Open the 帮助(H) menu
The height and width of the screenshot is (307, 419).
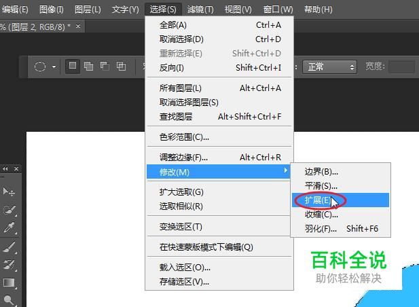318,10
